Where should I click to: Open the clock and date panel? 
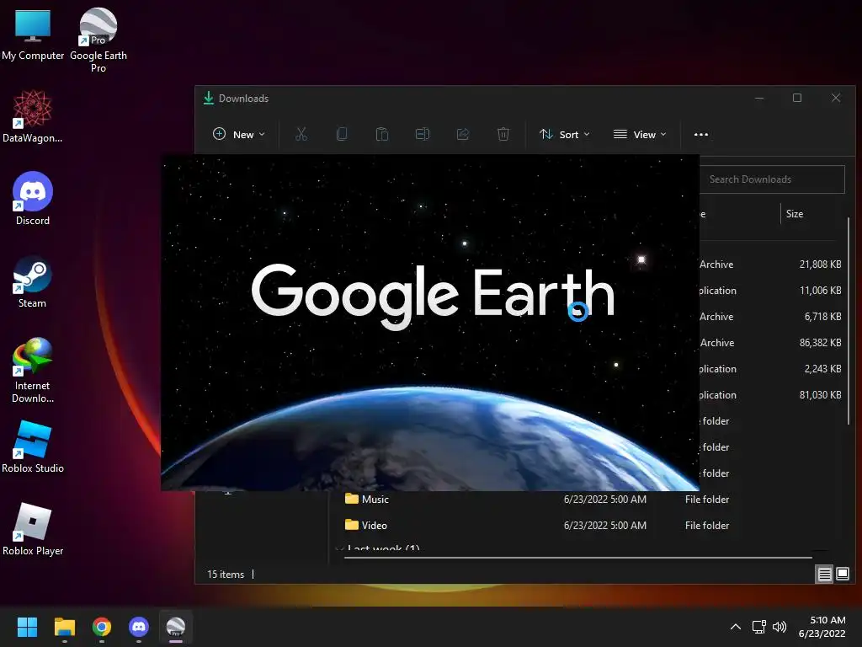tap(822, 627)
